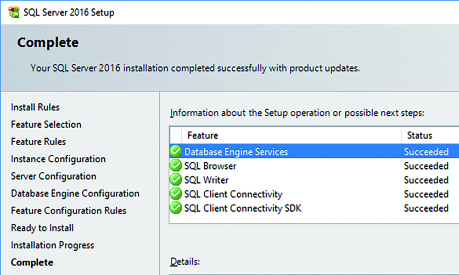Click the installation completed successfully message
Image resolution: width=459 pixels, height=275 pixels.
tap(195, 68)
